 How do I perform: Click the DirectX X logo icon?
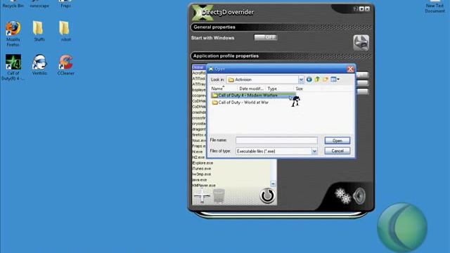coord(202,13)
